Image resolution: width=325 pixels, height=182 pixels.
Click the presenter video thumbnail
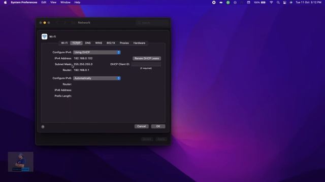click(x=20, y=162)
